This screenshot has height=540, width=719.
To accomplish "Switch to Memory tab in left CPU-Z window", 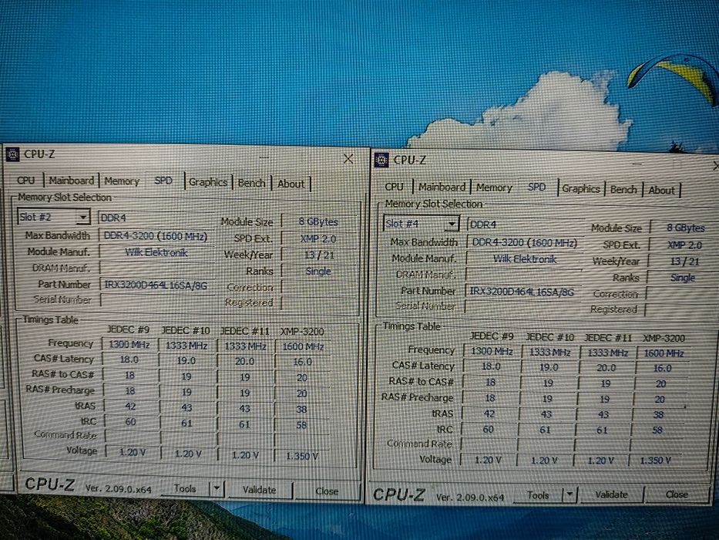I will [122, 181].
